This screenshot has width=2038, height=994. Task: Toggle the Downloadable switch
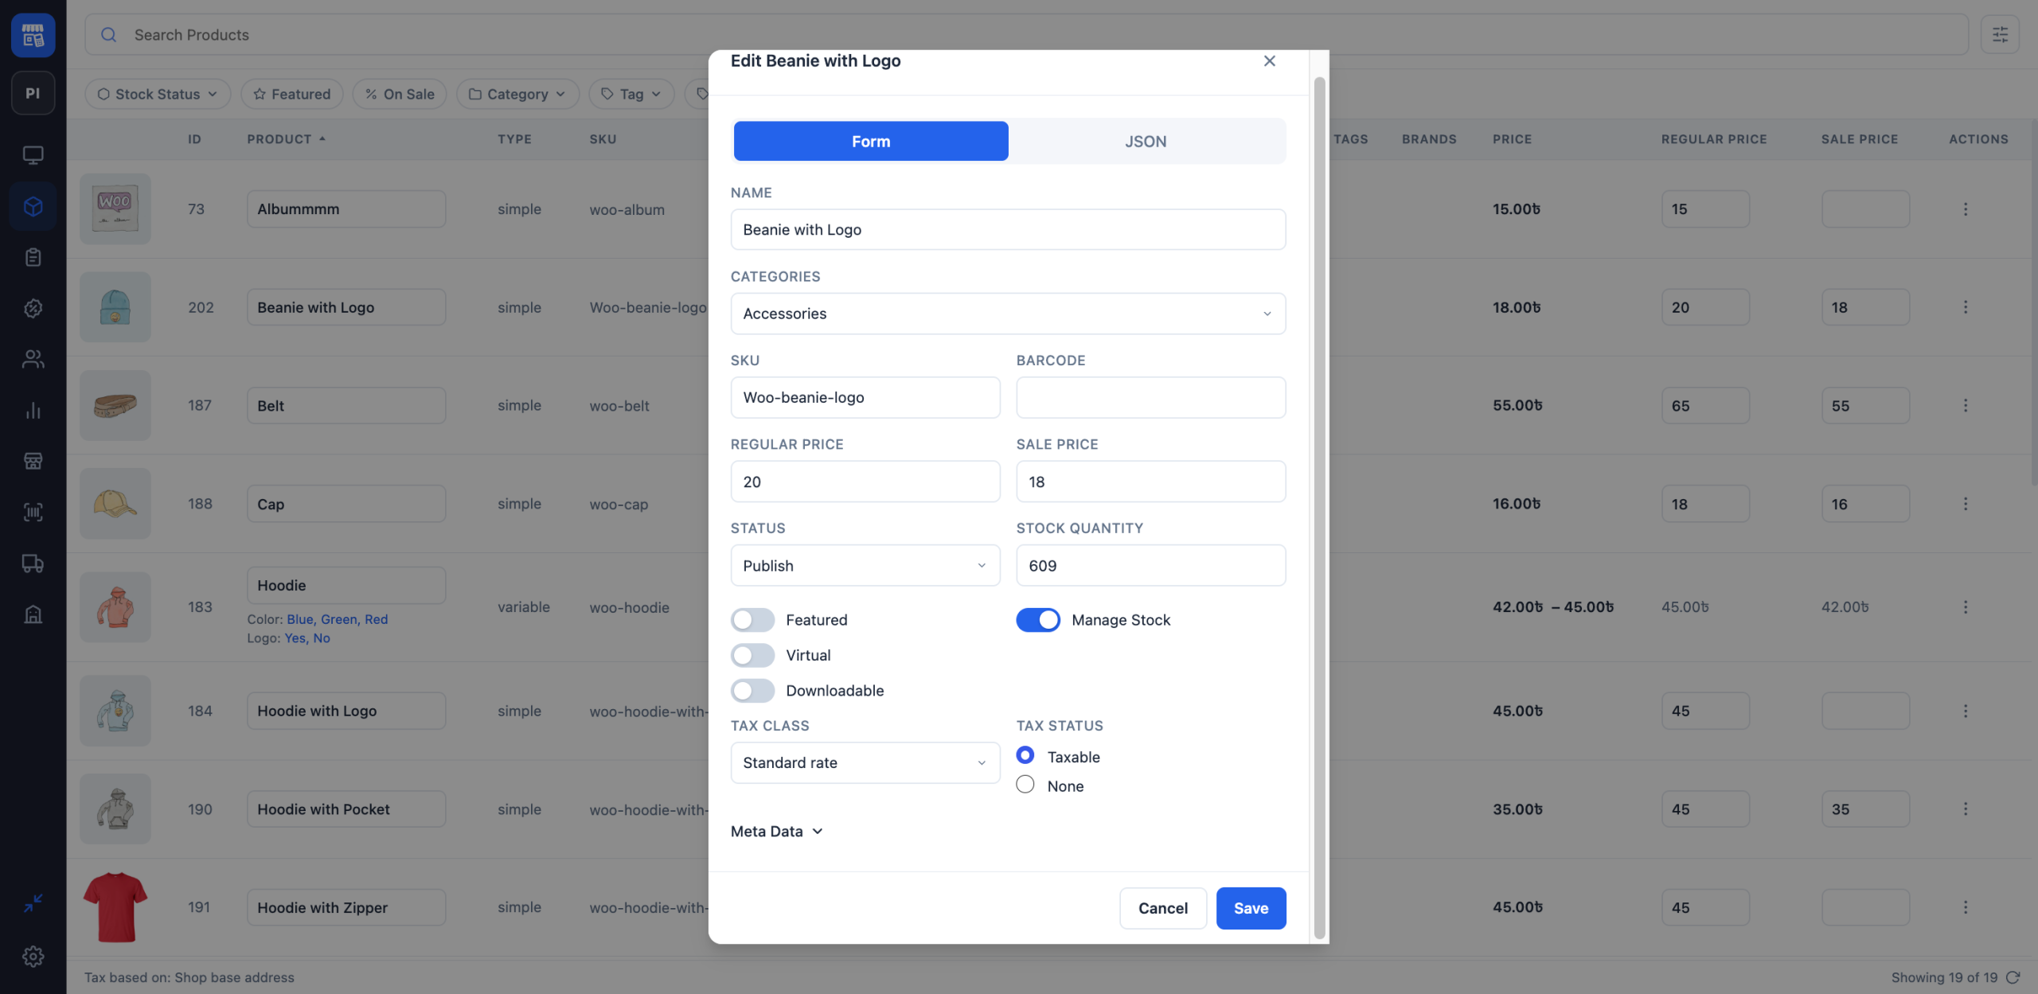pyautogui.click(x=752, y=691)
